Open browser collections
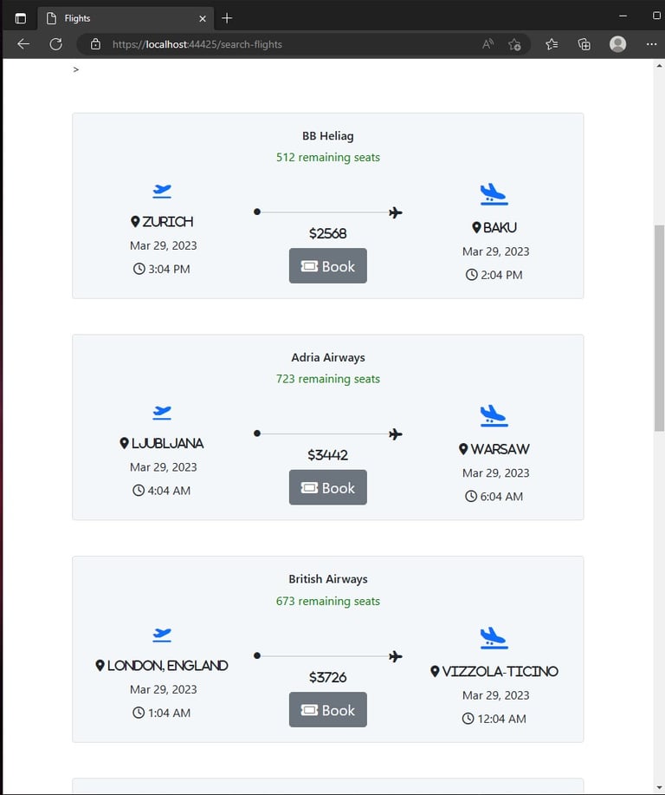The width and height of the screenshot is (665, 795). pos(584,44)
